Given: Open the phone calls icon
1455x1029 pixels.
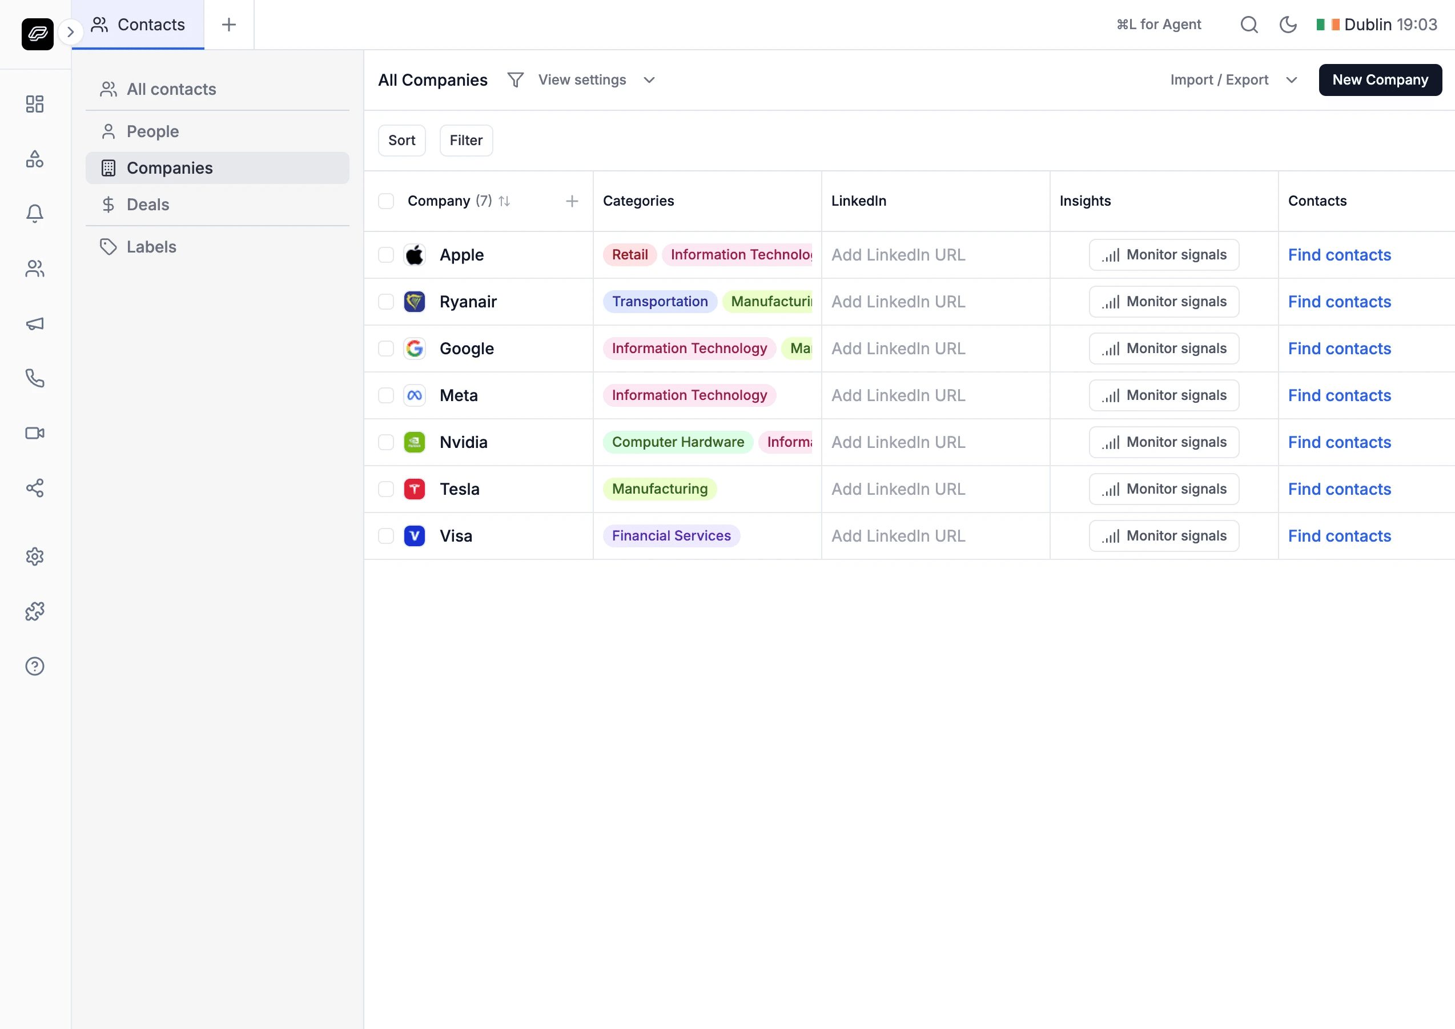Looking at the screenshot, I should (35, 378).
